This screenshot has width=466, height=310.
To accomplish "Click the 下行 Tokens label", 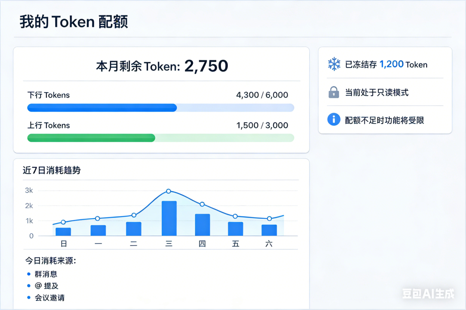I will pos(48,95).
